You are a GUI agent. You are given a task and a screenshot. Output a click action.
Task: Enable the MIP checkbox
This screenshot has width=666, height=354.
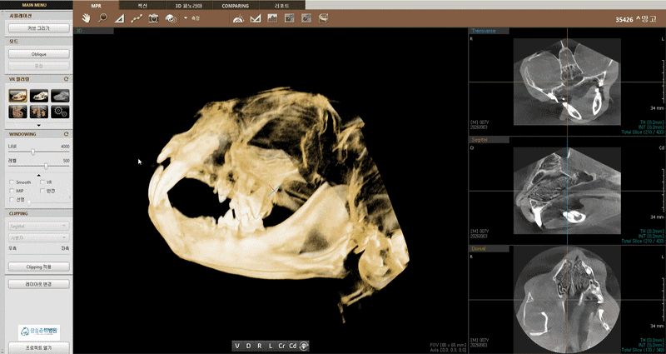pyautogui.click(x=12, y=191)
